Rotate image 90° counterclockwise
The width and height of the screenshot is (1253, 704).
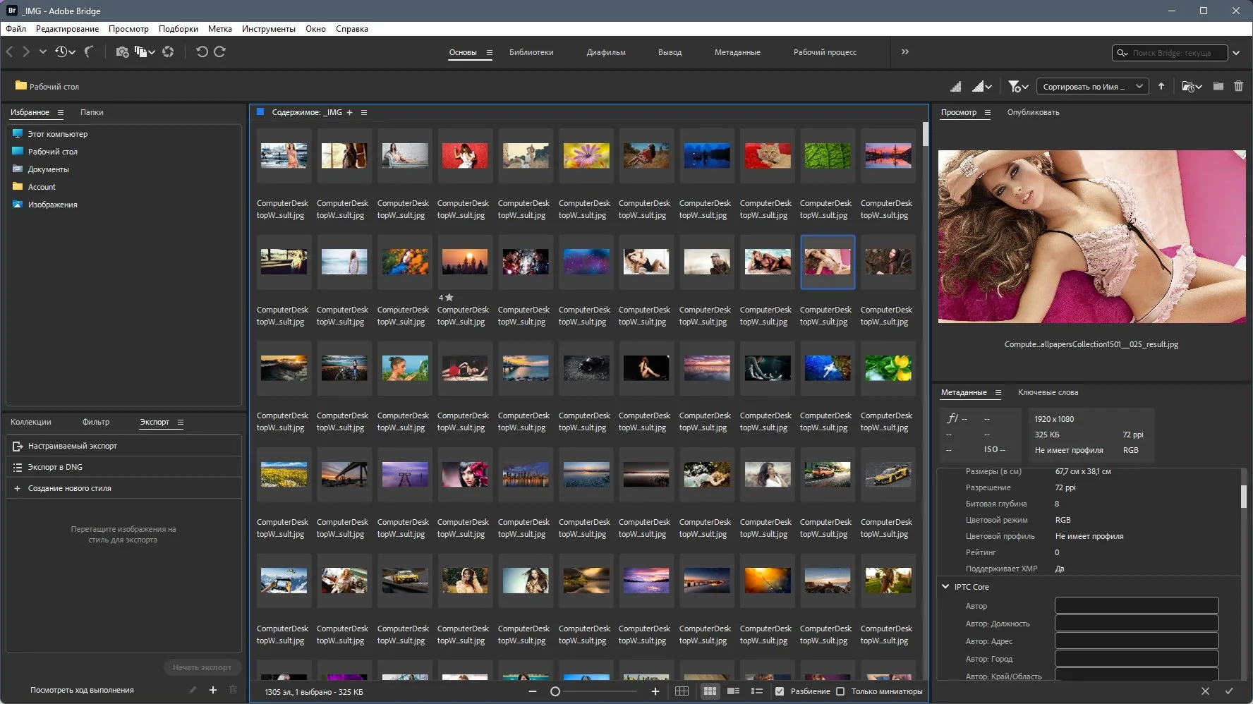(202, 51)
